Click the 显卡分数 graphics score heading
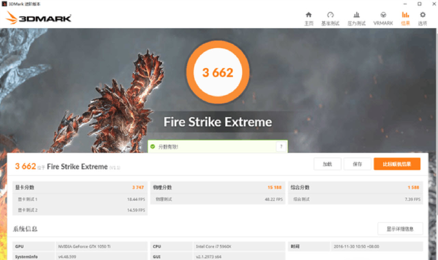The height and width of the screenshot is (260, 438). 25,187
